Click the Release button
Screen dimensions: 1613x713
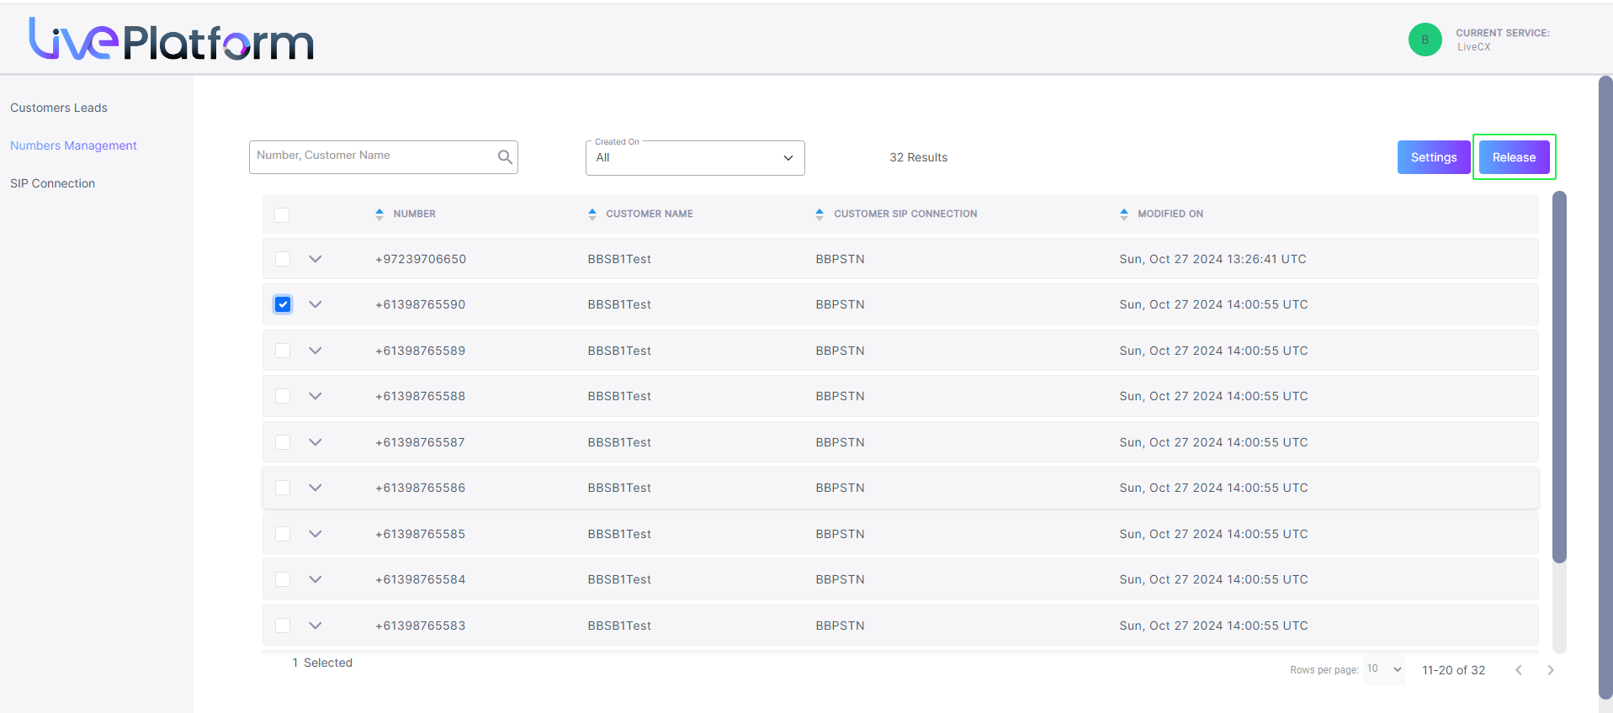1515,157
